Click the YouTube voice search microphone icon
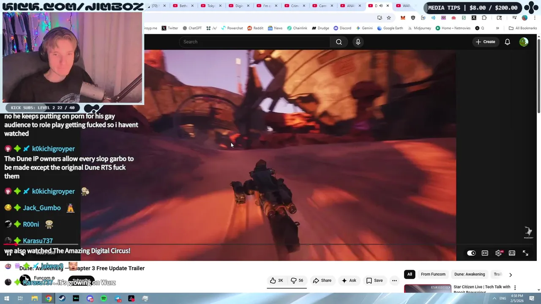 tap(358, 42)
